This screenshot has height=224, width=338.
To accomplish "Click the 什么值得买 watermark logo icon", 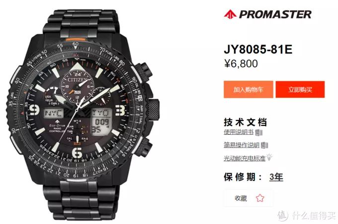I will click(x=283, y=216).
